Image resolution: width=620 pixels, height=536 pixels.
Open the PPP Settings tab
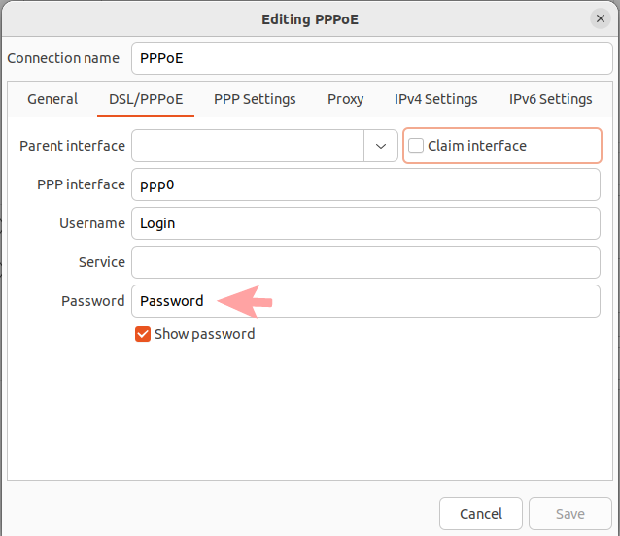tap(255, 99)
